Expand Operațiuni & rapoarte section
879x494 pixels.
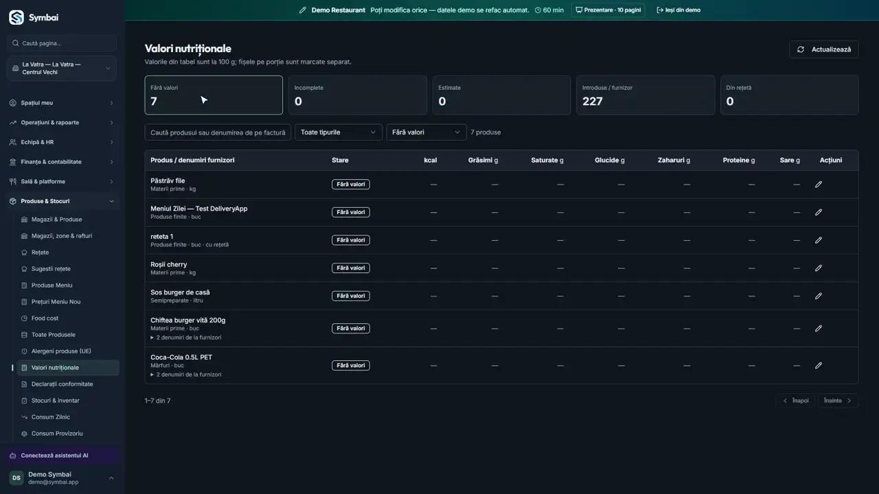tap(62, 123)
